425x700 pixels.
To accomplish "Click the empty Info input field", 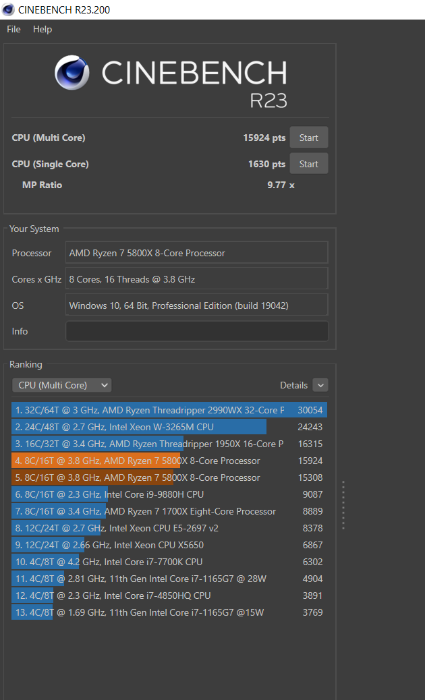I will click(x=197, y=331).
